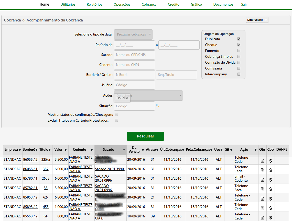Tick the Cobrança Simples checkbox
This screenshot has height=221, width=292.
click(x=239, y=56)
